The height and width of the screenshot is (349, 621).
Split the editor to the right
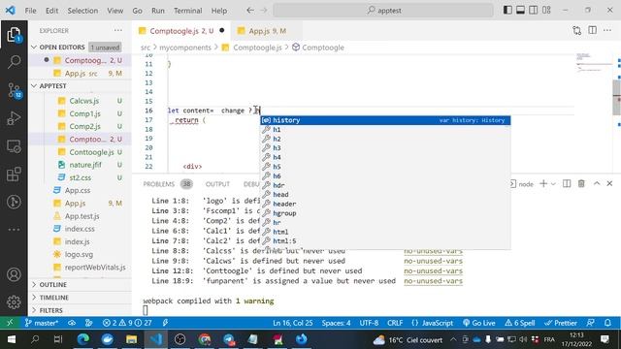point(593,30)
